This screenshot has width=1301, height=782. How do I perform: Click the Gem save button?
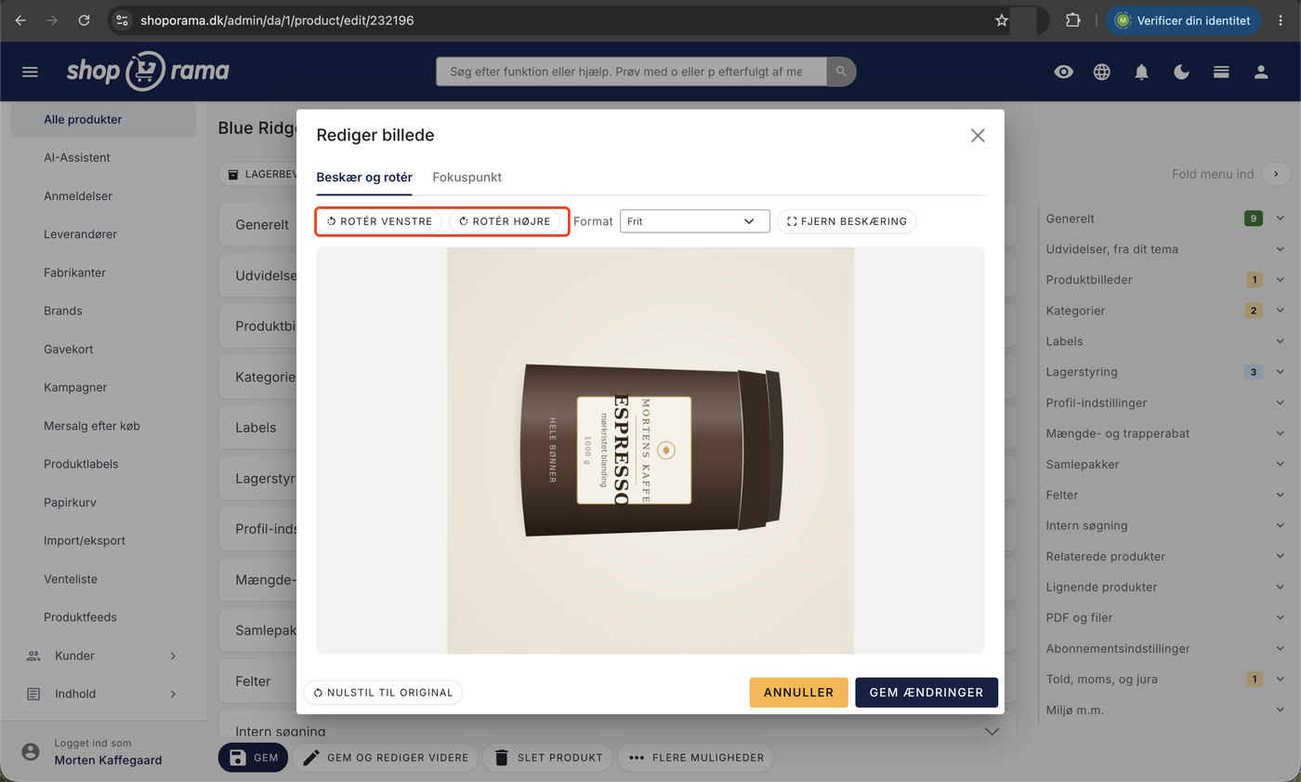pos(254,757)
